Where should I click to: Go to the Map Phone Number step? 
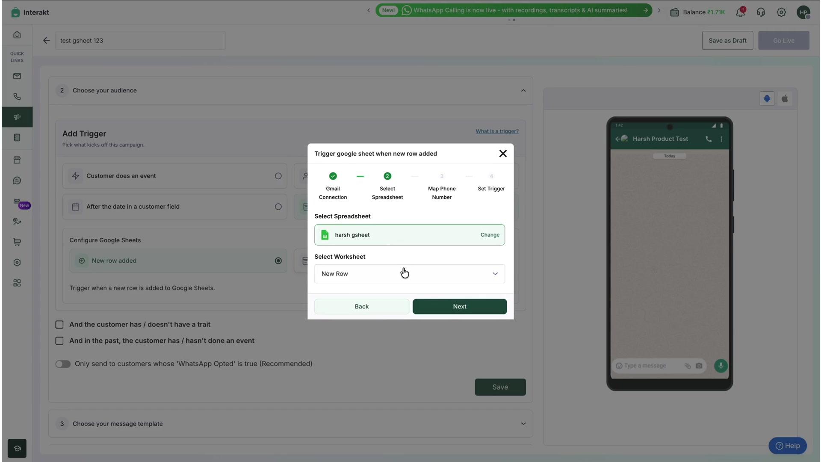[x=442, y=187]
